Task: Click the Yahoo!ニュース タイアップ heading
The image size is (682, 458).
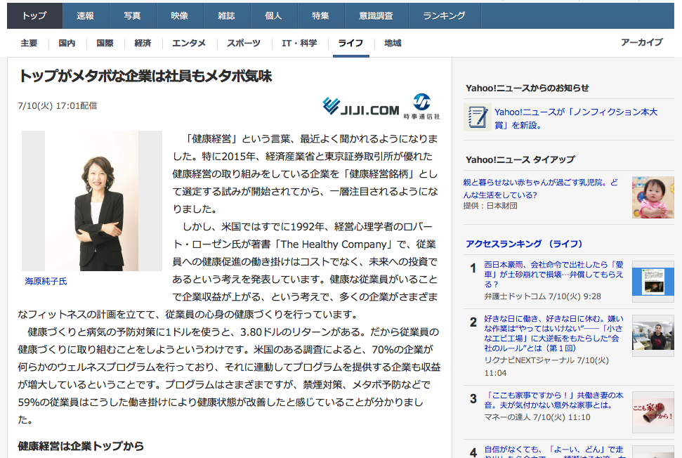Action: tap(520, 159)
